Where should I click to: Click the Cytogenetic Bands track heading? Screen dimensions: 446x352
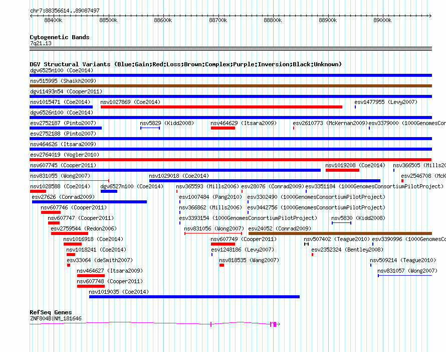pyautogui.click(x=60, y=37)
